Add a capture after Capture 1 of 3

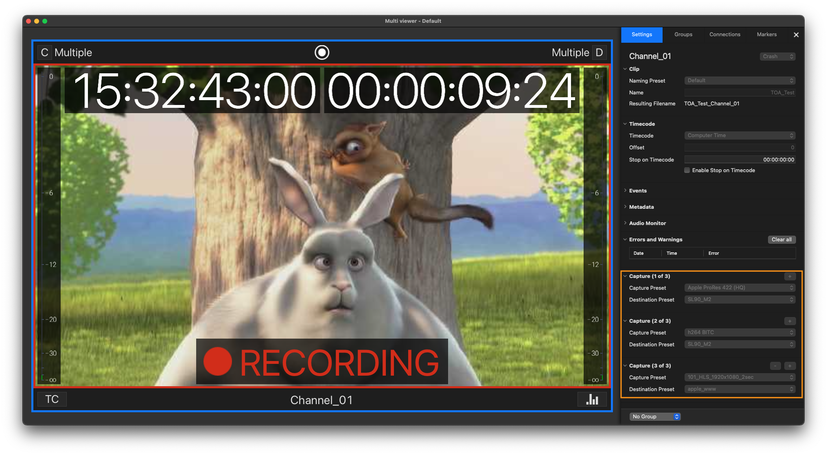pyautogui.click(x=790, y=276)
